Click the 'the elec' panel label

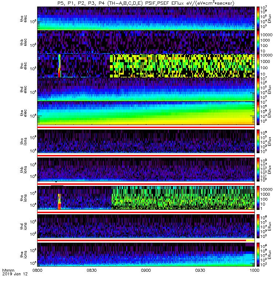click(23, 113)
